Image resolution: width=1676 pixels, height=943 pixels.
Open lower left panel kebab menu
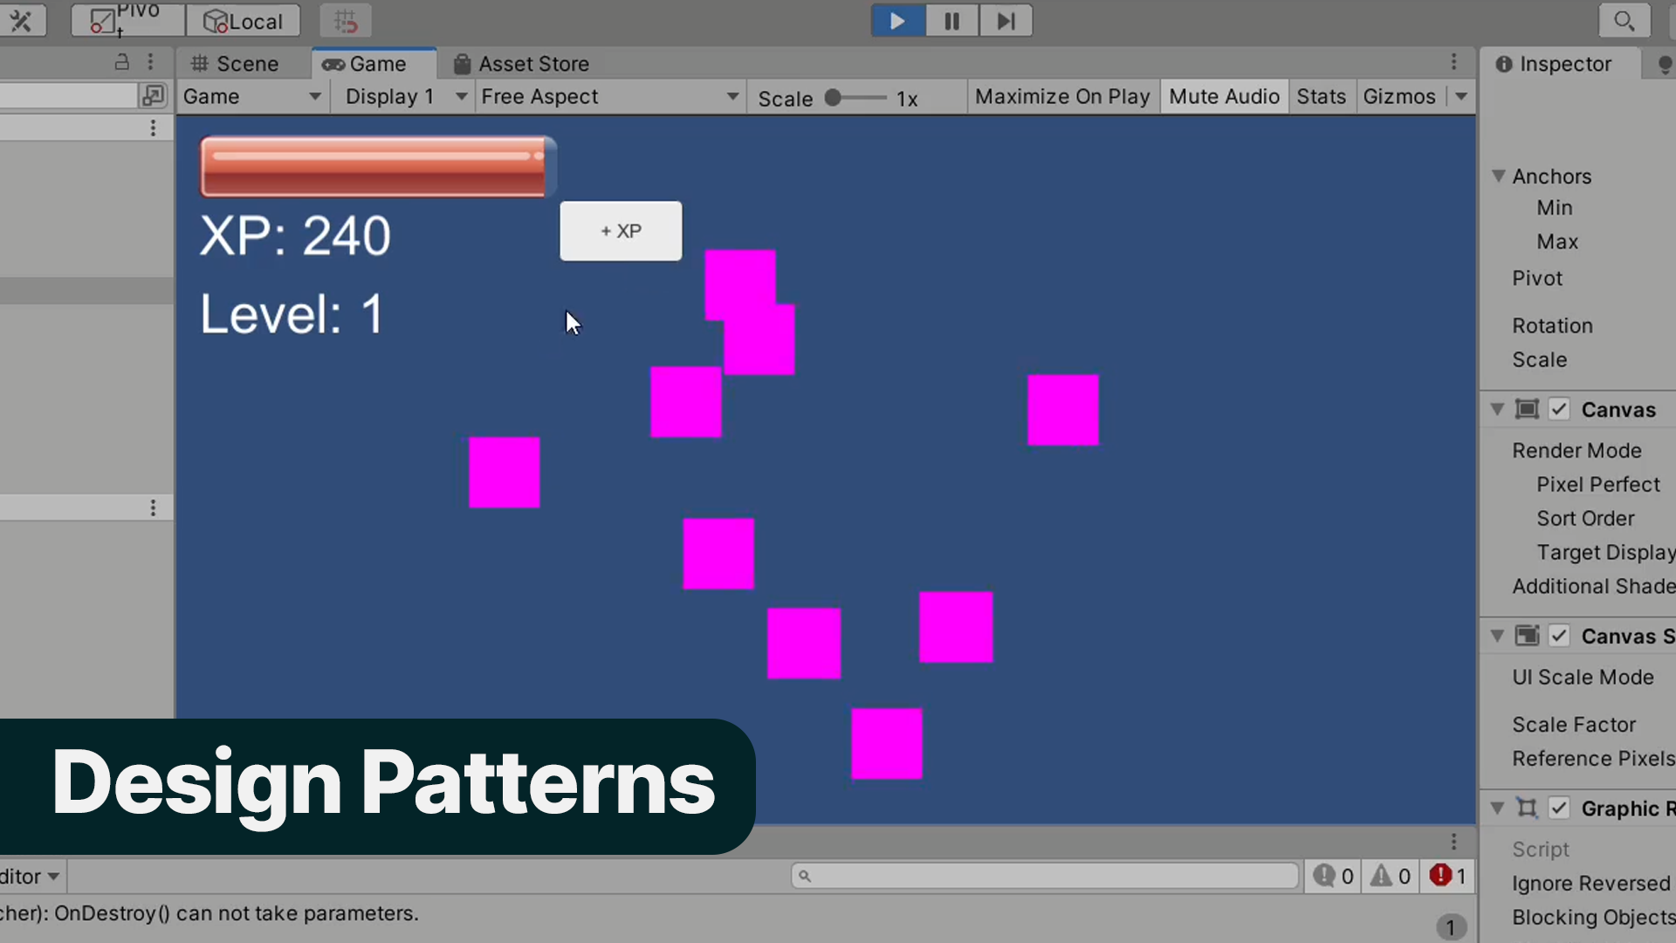[x=153, y=508]
